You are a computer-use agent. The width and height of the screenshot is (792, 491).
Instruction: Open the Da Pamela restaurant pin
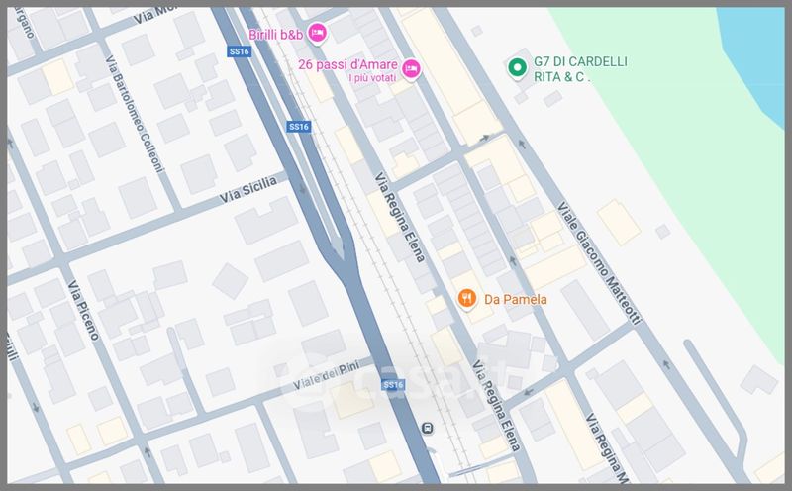(x=466, y=299)
